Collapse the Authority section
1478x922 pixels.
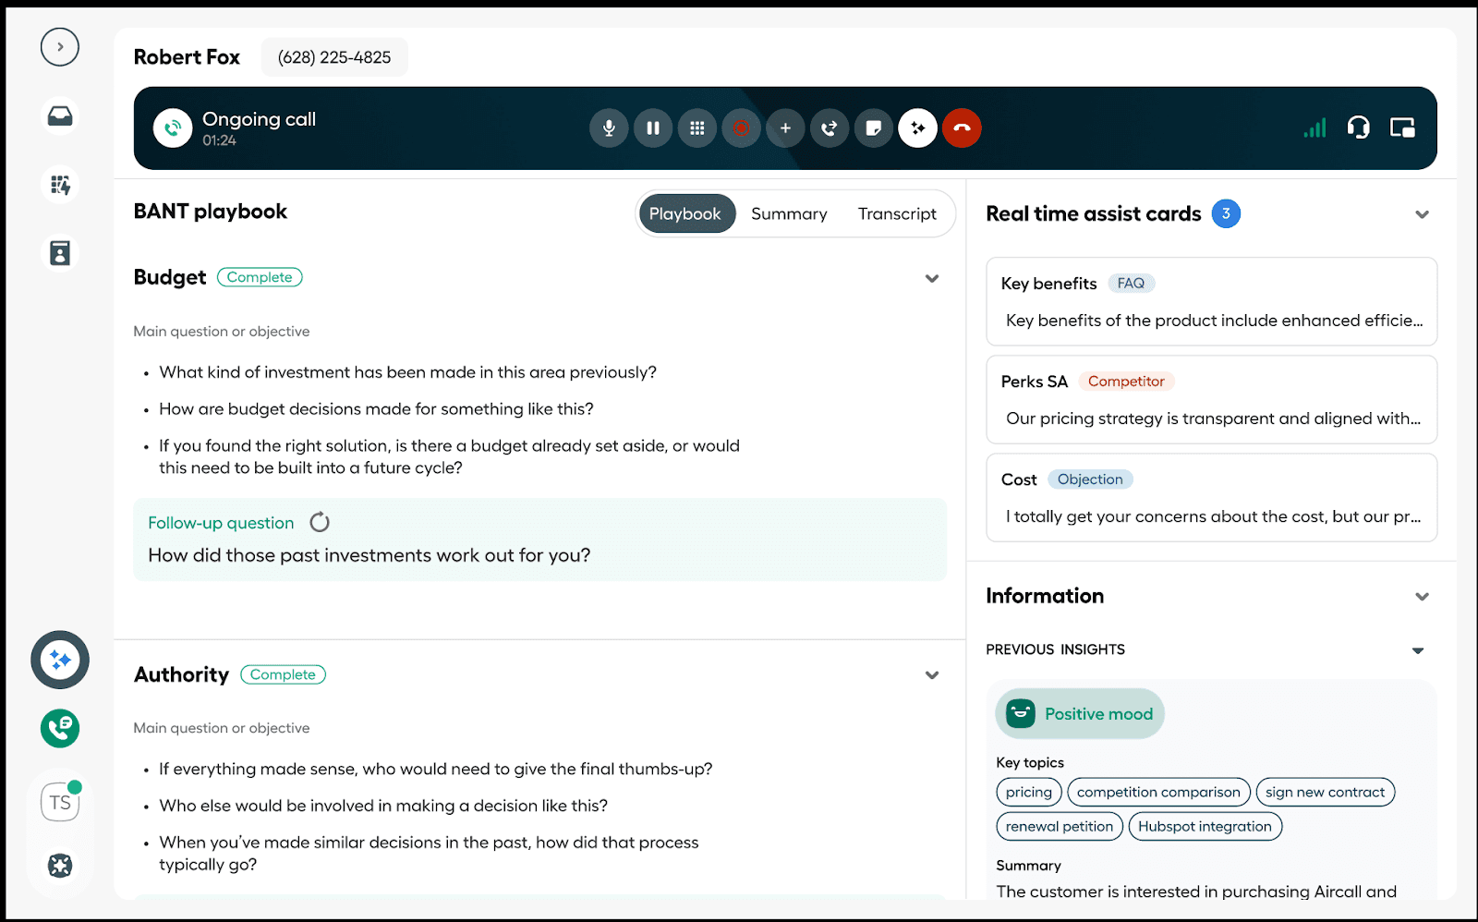coord(932,675)
